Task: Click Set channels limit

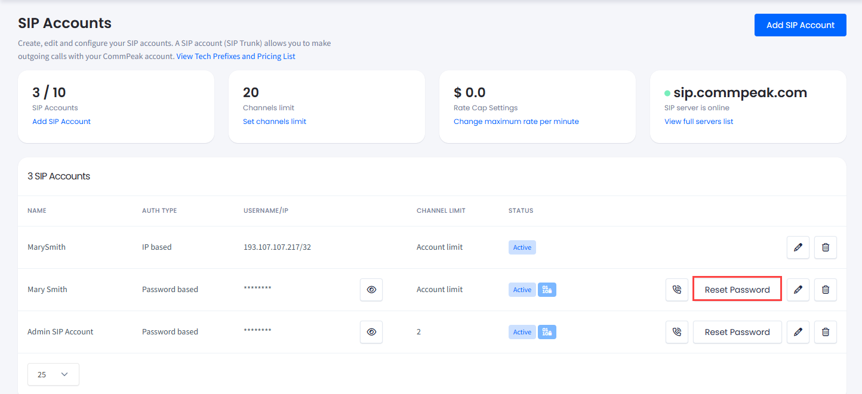Action: 275,121
